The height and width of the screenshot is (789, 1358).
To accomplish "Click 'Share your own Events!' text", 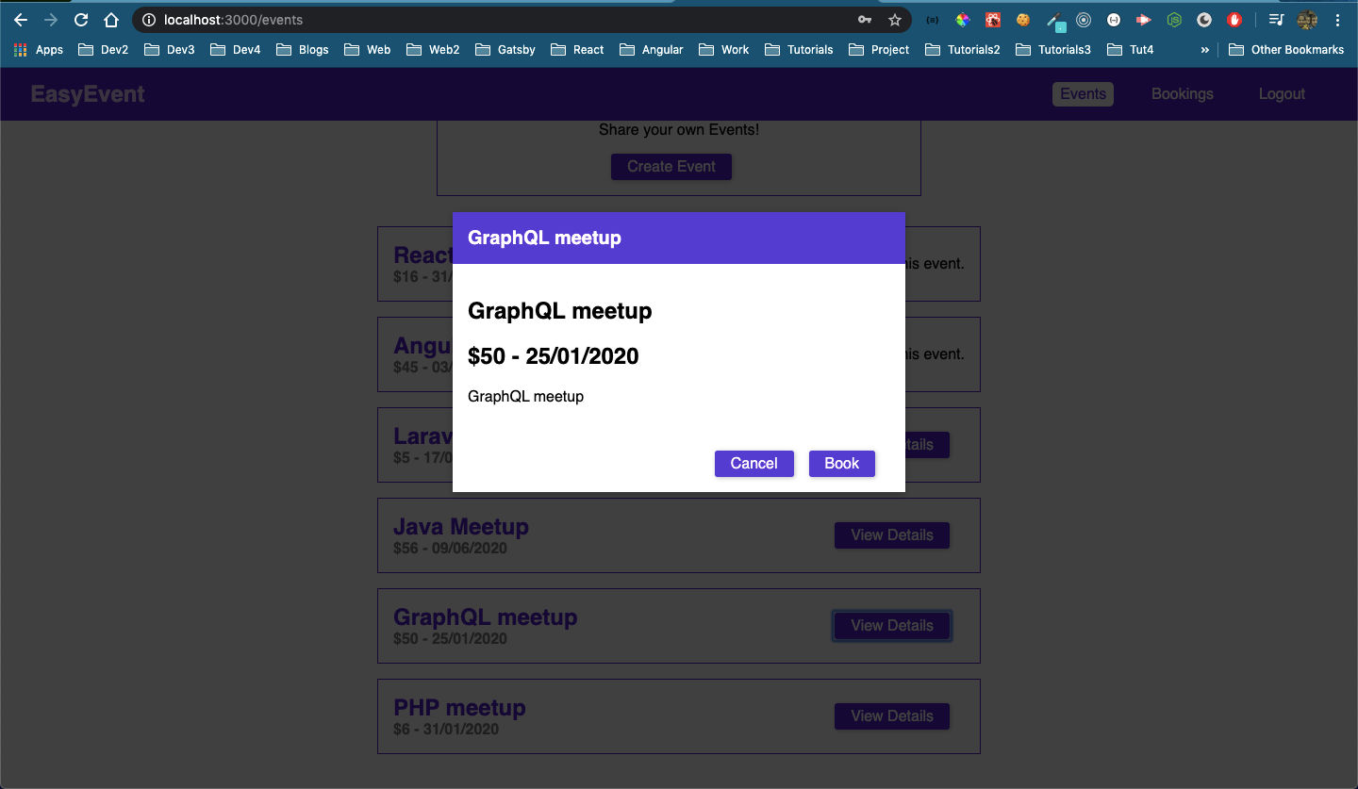I will 679,130.
